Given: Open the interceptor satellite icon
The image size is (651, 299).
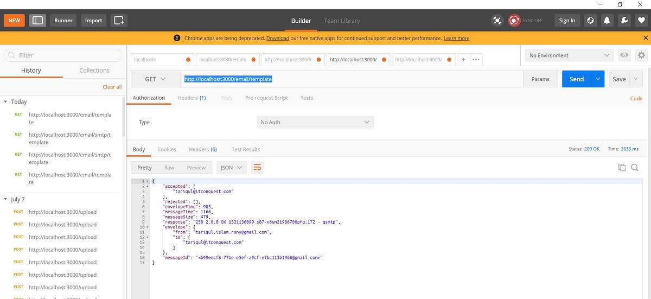Looking at the screenshot, I should click(x=497, y=21).
